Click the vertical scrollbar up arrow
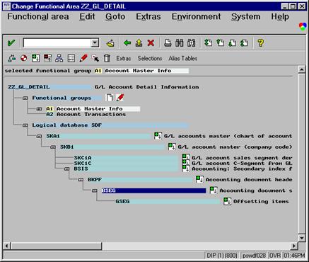309x262 pixels. click(x=302, y=70)
